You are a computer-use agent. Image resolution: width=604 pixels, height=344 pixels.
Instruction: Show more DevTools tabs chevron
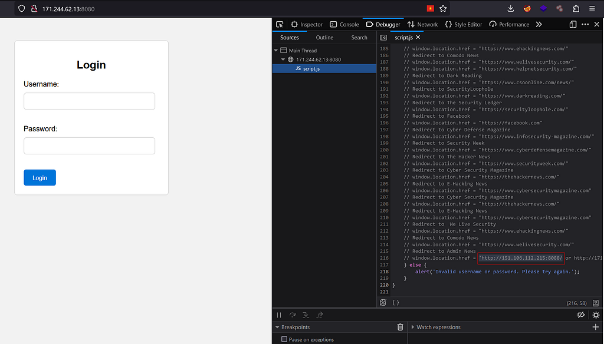click(x=539, y=24)
